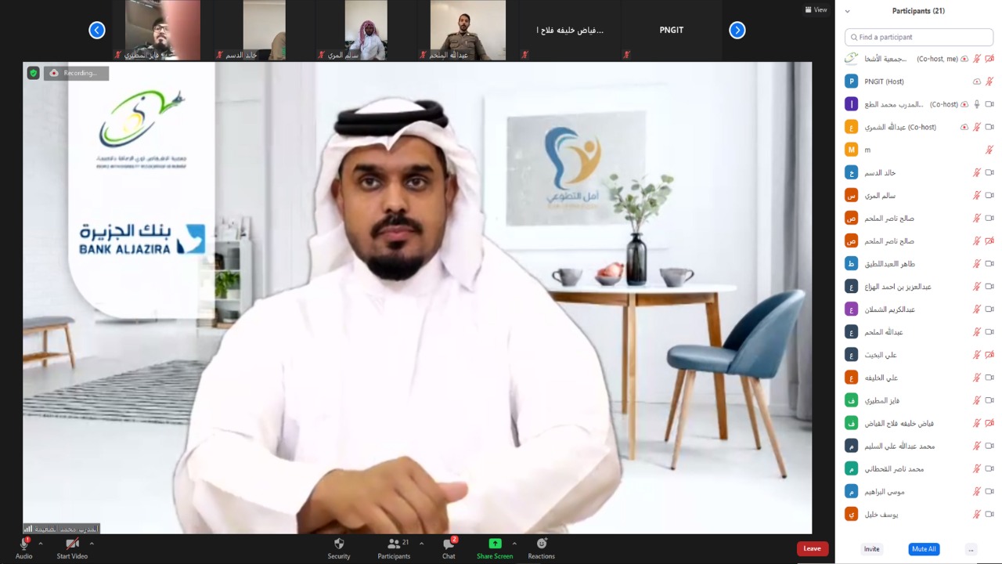The image size is (1002, 564).
Task: Click the camera icon for طاهر العبداللطيق
Action: 989,264
